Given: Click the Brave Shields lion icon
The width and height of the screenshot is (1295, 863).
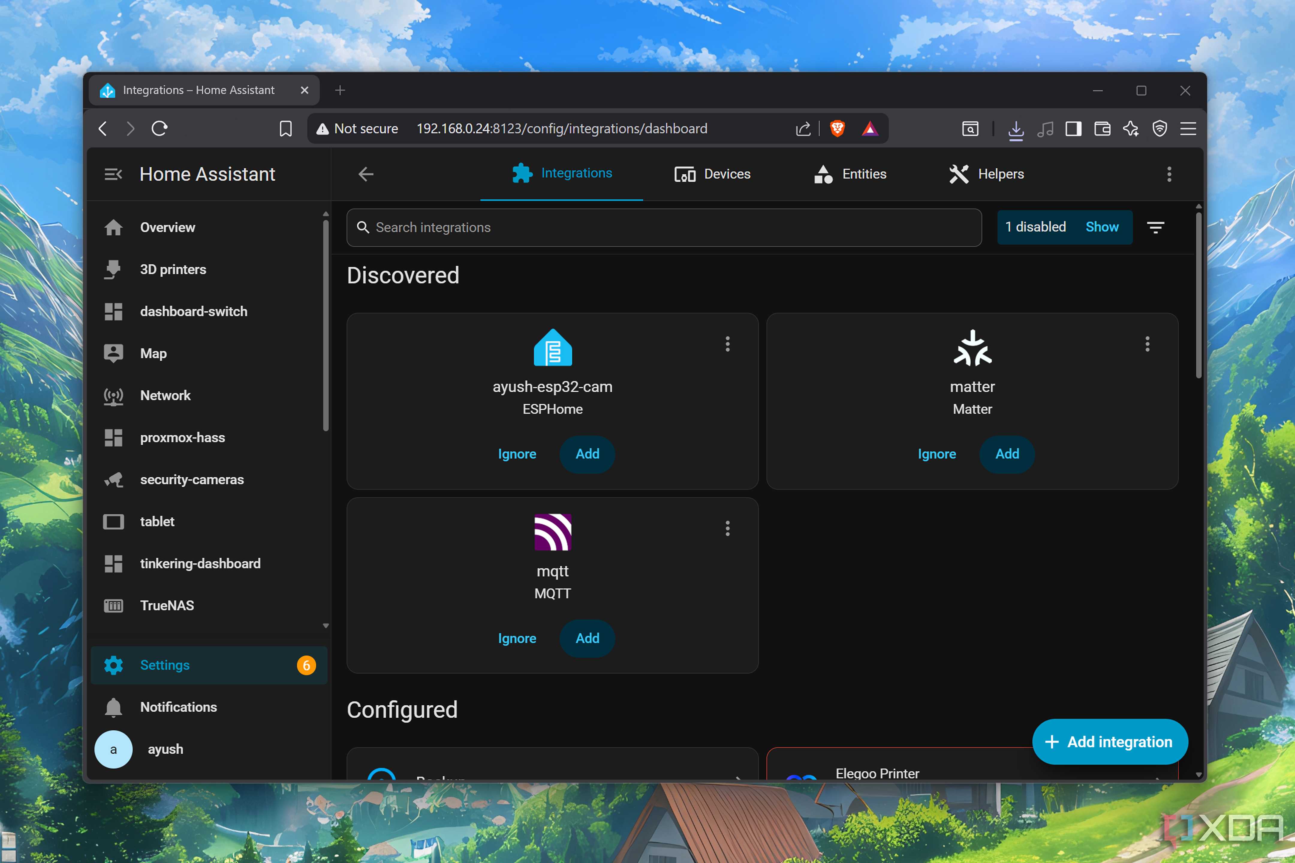Looking at the screenshot, I should [x=838, y=129].
